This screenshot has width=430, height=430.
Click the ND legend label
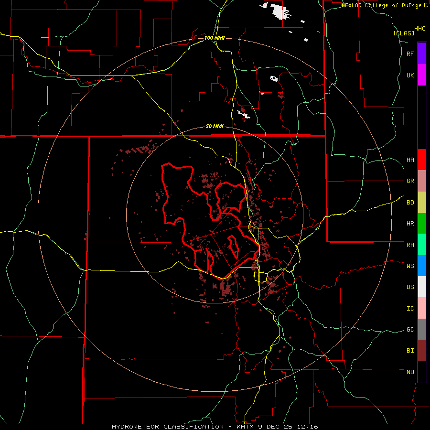point(410,372)
